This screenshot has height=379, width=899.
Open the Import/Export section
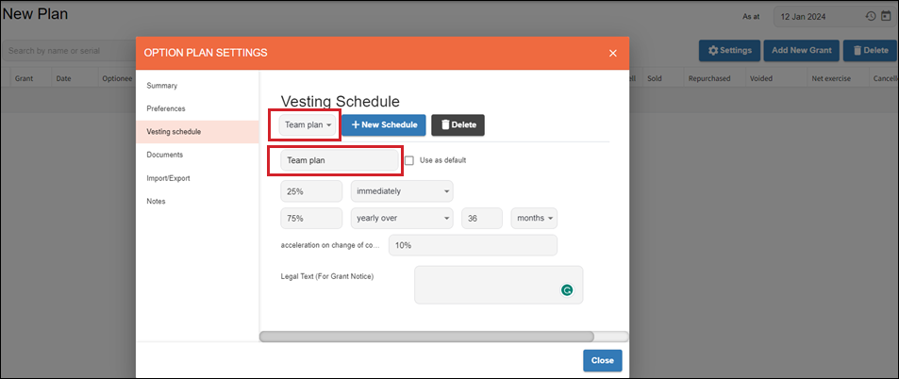point(169,177)
